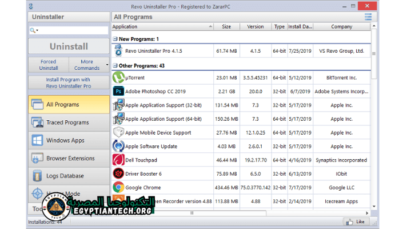This screenshot has width=399, height=229.
Task: Click the Windows Apps sidebar icon
Action: pos(37,140)
